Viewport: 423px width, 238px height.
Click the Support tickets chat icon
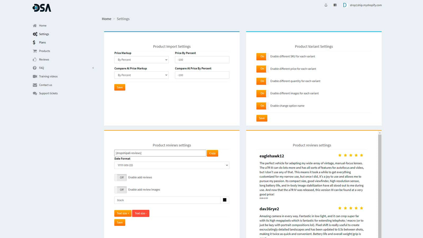(x=35, y=93)
